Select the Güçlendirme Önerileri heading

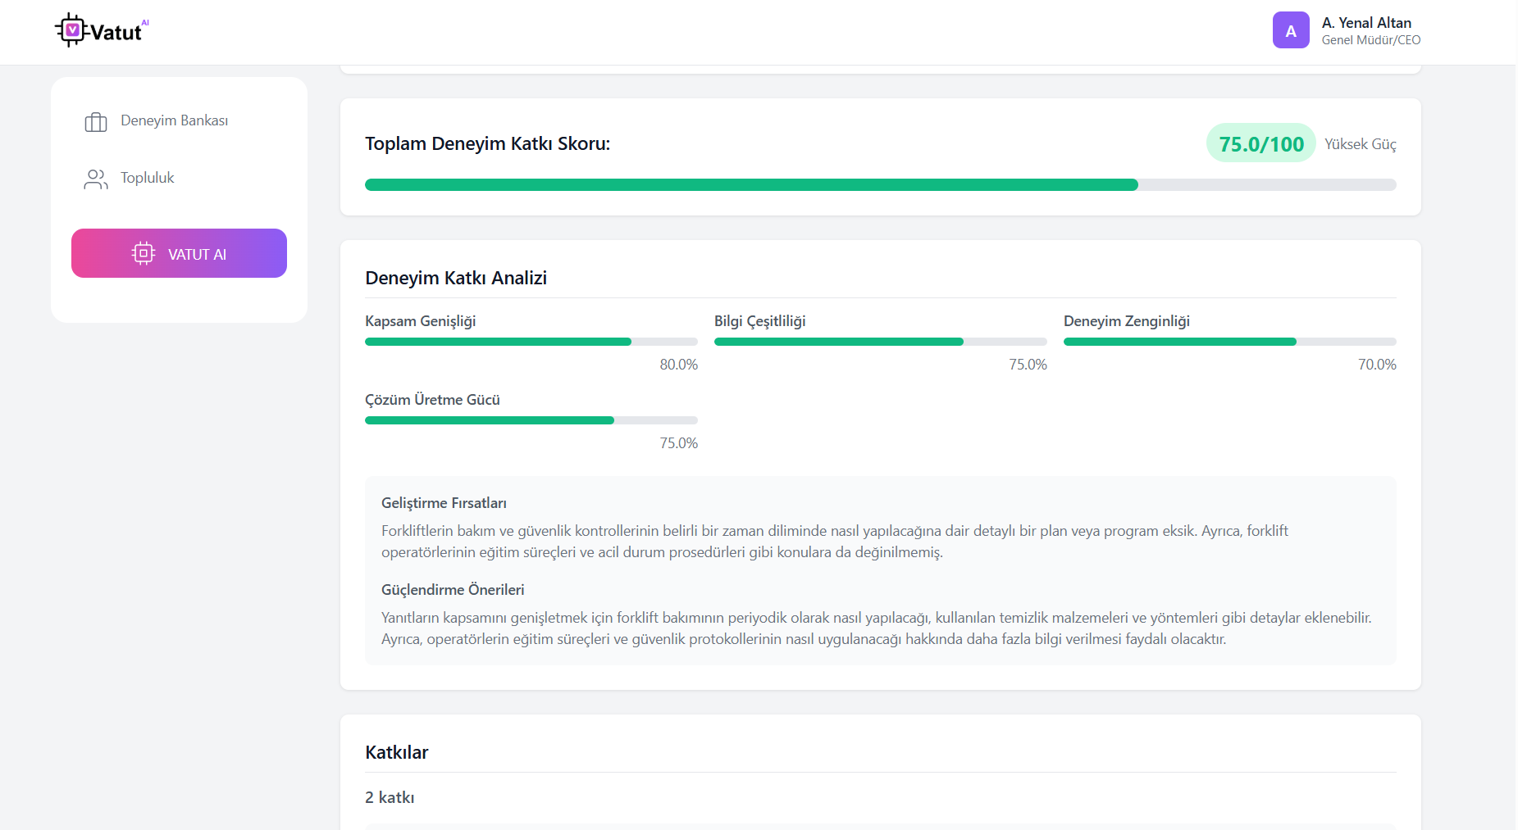click(453, 590)
